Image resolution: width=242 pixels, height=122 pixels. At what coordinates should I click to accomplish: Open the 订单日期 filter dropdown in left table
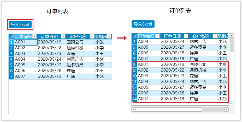tap(63, 36)
